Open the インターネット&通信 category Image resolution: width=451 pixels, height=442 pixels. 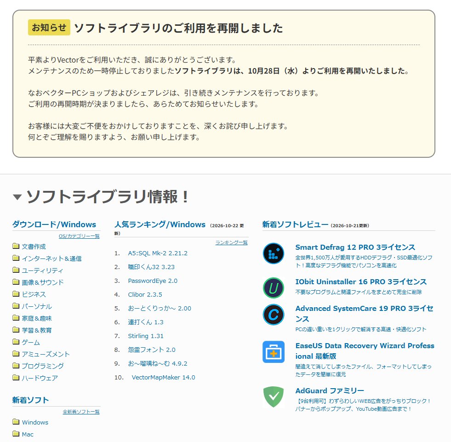tap(52, 258)
